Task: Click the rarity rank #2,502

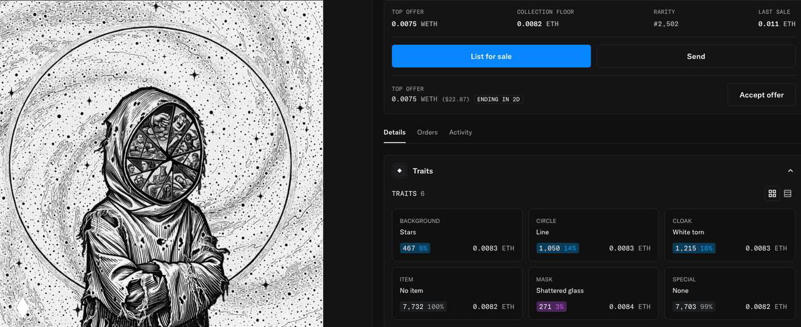Action: 666,24
